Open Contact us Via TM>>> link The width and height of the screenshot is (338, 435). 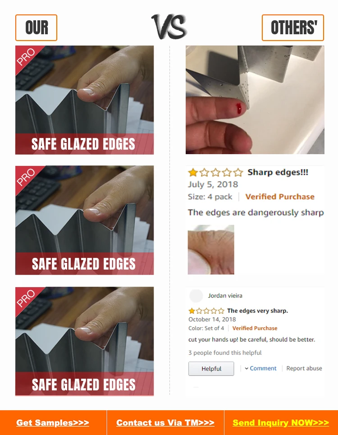coord(165,422)
